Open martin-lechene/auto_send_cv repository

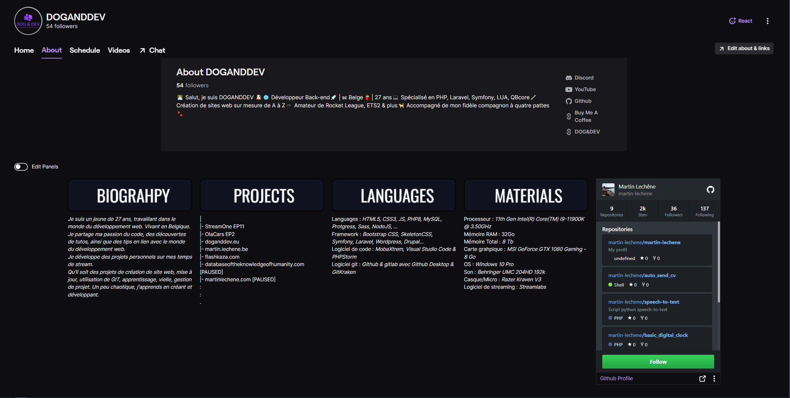point(642,275)
